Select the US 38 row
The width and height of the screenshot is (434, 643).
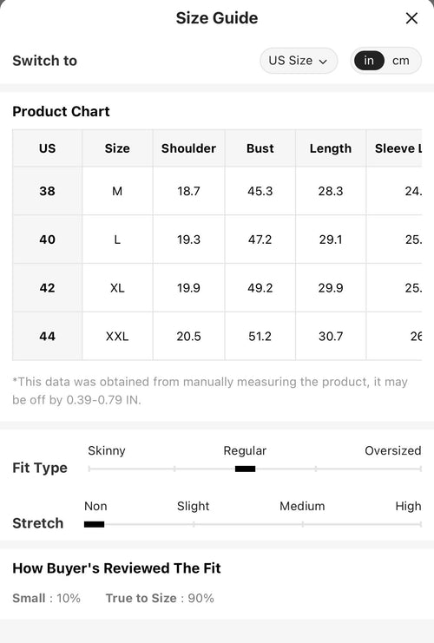[217, 191]
